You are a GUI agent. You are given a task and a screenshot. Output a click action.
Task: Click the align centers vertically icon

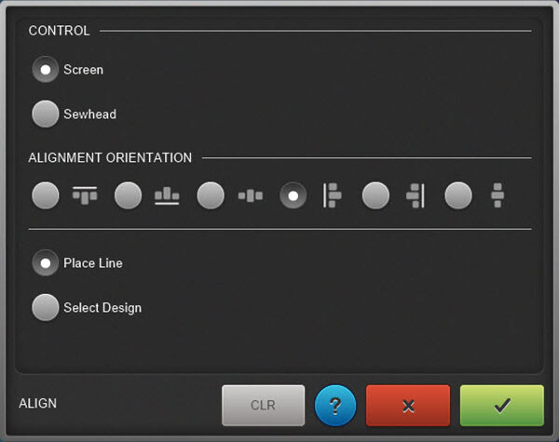pyautogui.click(x=498, y=195)
